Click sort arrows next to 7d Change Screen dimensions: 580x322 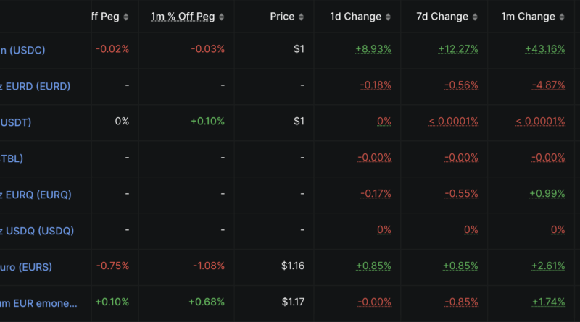[475, 17]
